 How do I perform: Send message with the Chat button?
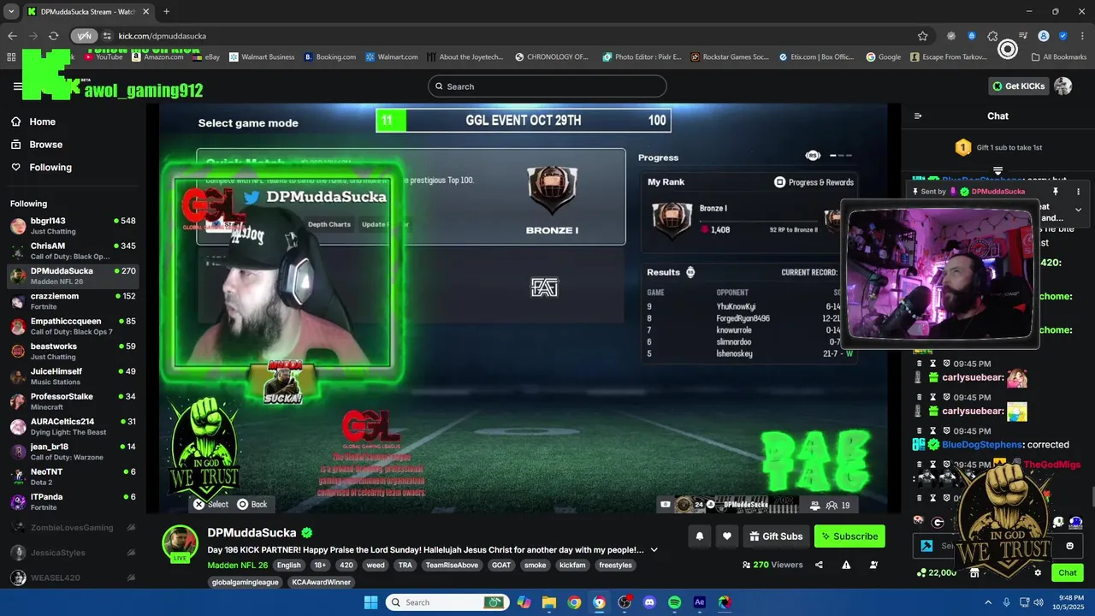tap(1068, 572)
